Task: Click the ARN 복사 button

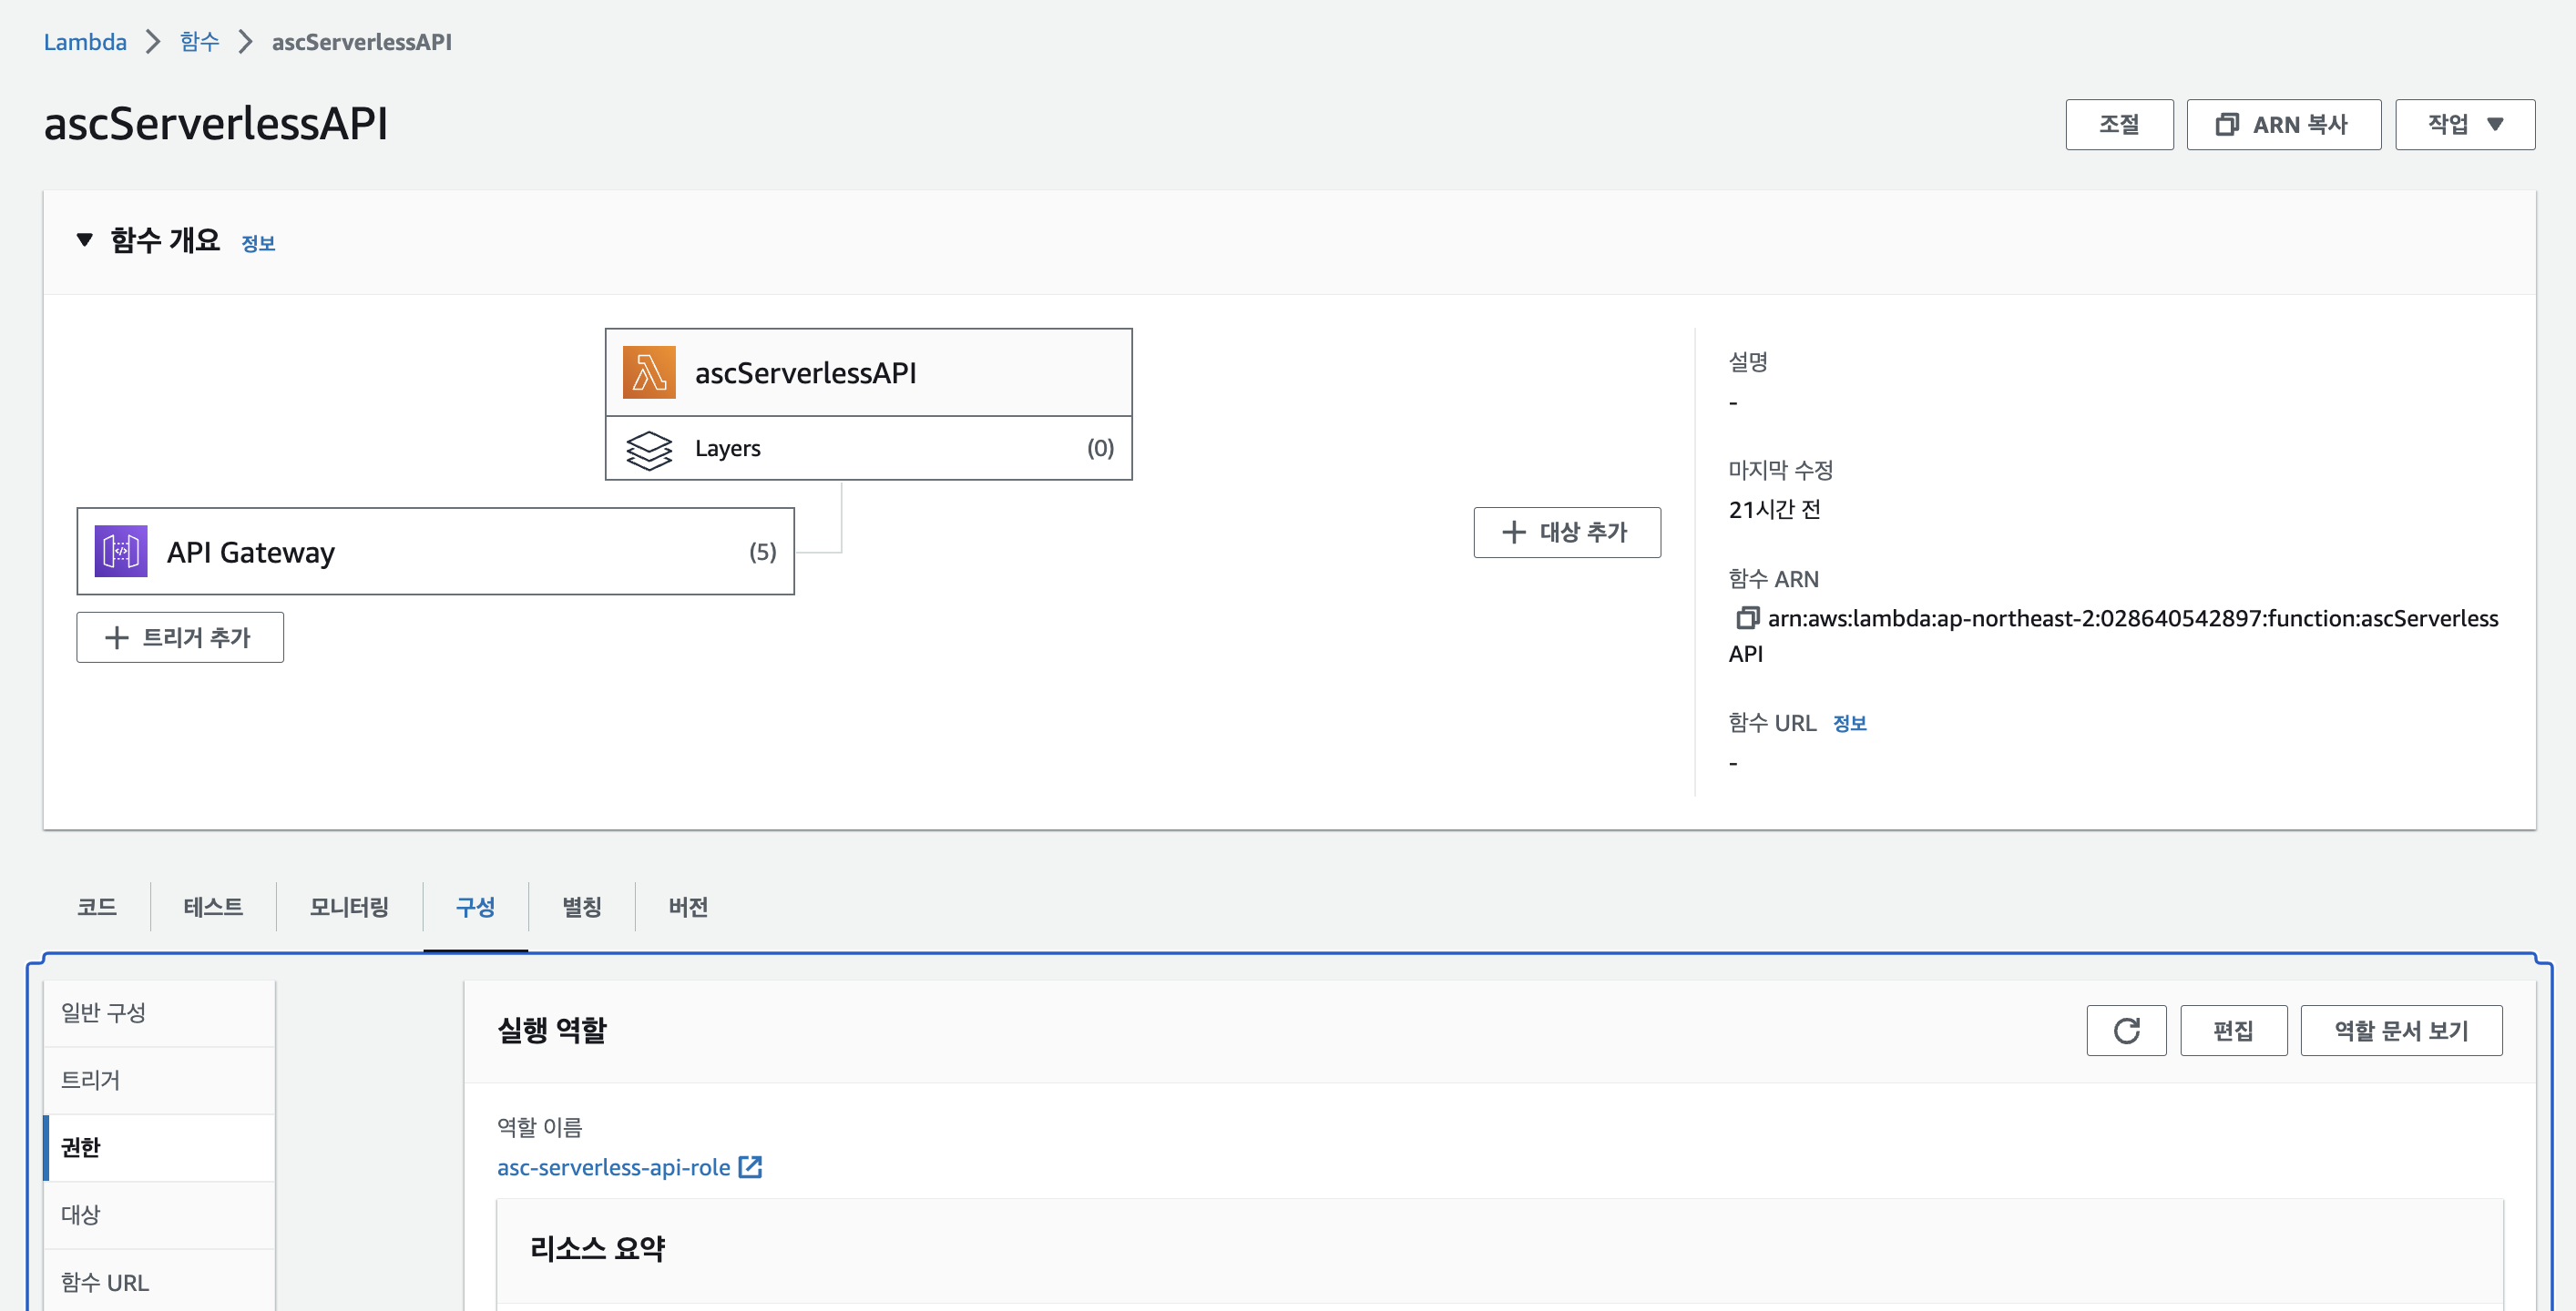Action: click(x=2283, y=125)
